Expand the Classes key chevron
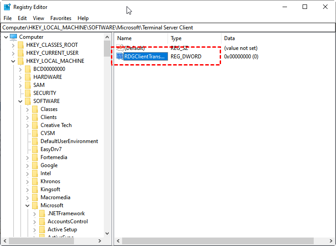The height and width of the screenshot is (246, 336). tap(28, 109)
